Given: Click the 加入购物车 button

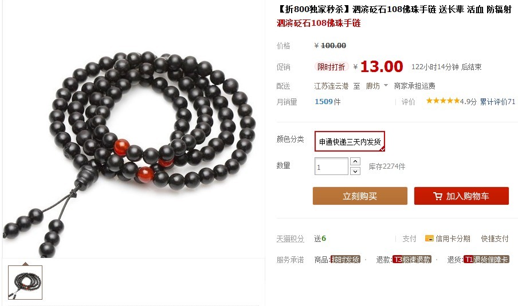Looking at the screenshot, I should (461, 196).
